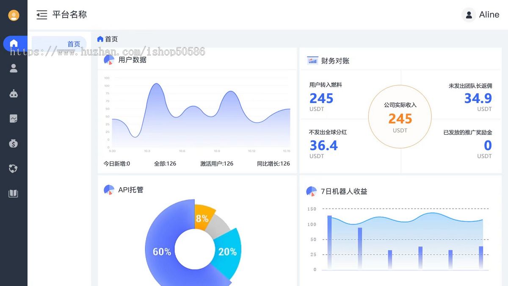Click the 已发放的推广奖励金 label
Image resolution: width=508 pixels, height=286 pixels.
coord(468,133)
